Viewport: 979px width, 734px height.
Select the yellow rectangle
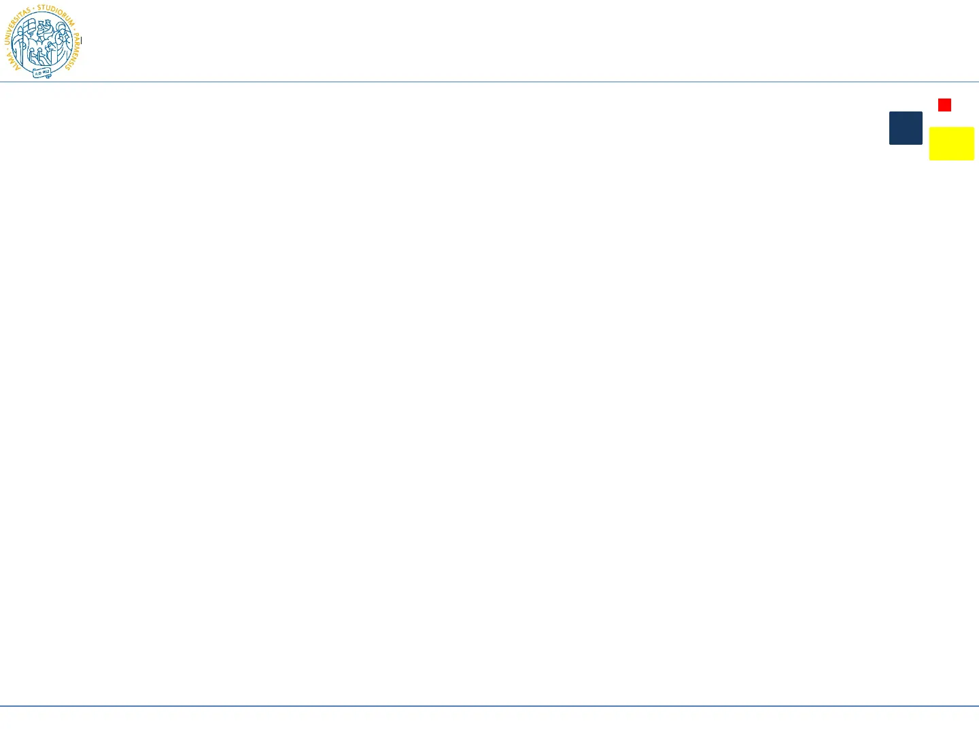[951, 143]
